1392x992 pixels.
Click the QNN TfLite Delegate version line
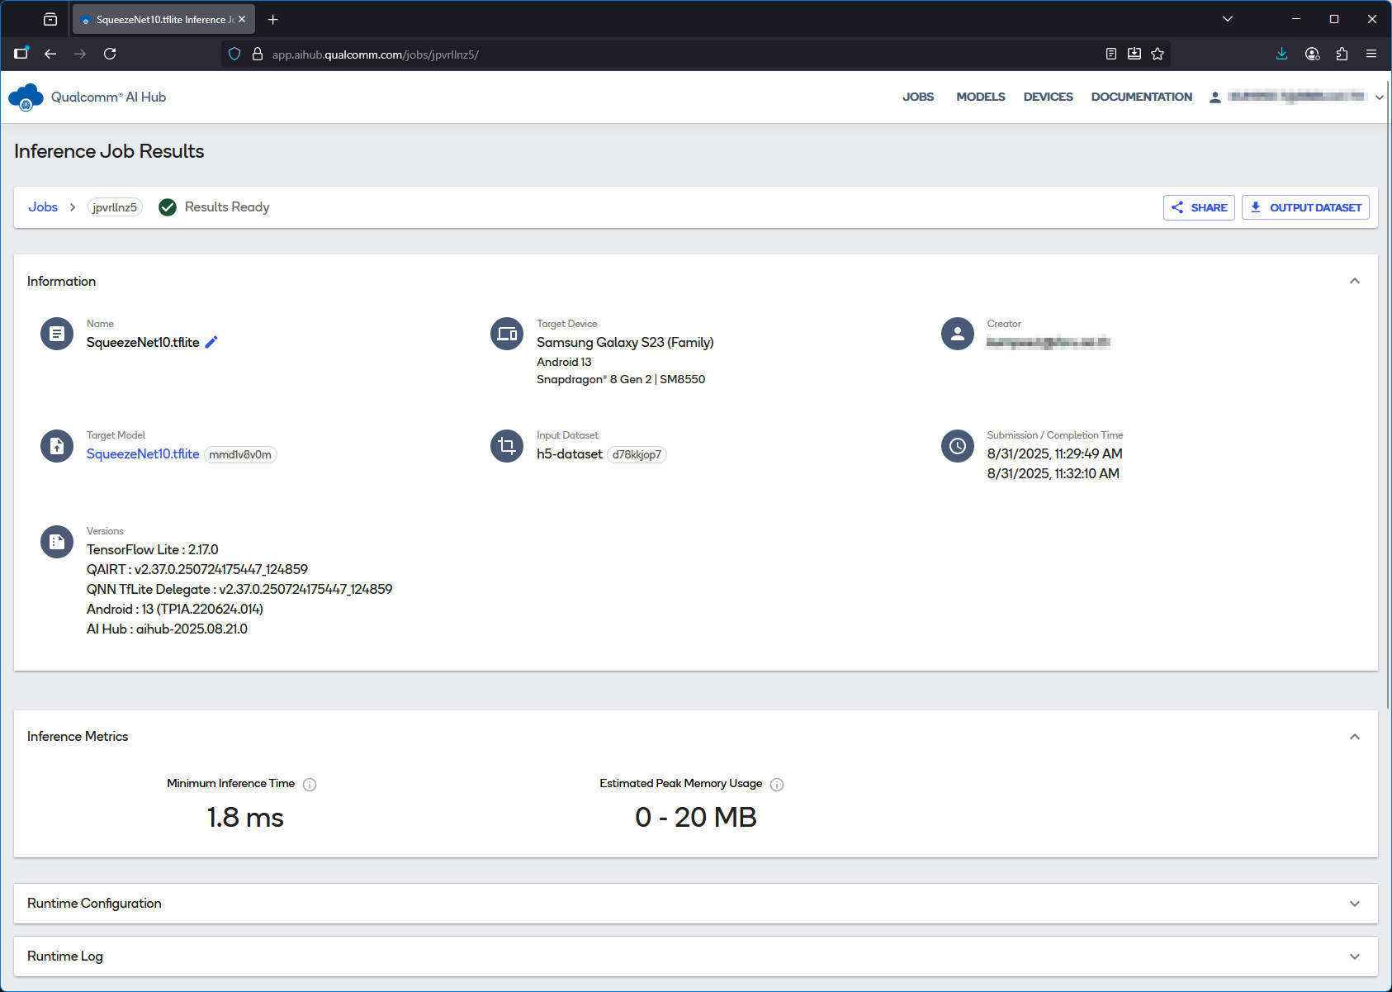point(239,589)
